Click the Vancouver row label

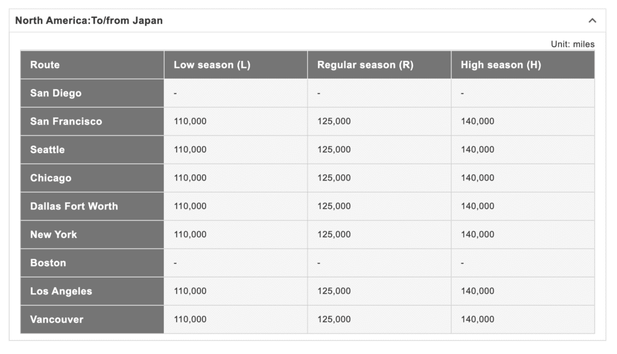56,319
